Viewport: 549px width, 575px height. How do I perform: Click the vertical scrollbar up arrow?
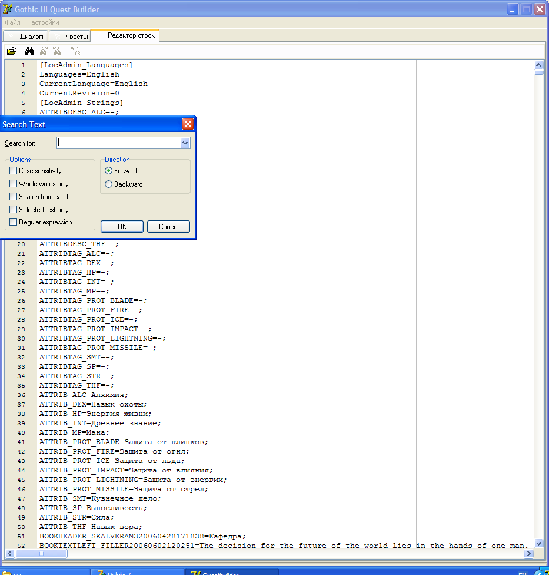pyautogui.click(x=538, y=65)
